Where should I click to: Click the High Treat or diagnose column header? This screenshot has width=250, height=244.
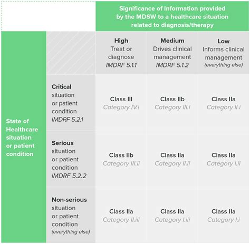[x=121, y=53]
